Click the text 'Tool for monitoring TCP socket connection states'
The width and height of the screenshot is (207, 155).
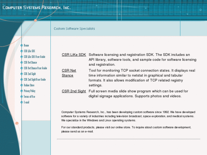pyautogui.click(x=129, y=71)
